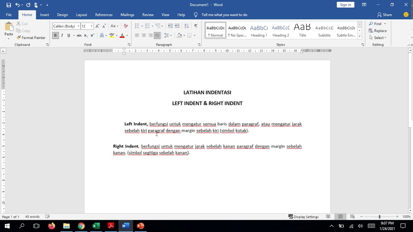Image resolution: width=413 pixels, height=232 pixels.
Task: Click Replace in Editing group
Action: [x=378, y=31]
